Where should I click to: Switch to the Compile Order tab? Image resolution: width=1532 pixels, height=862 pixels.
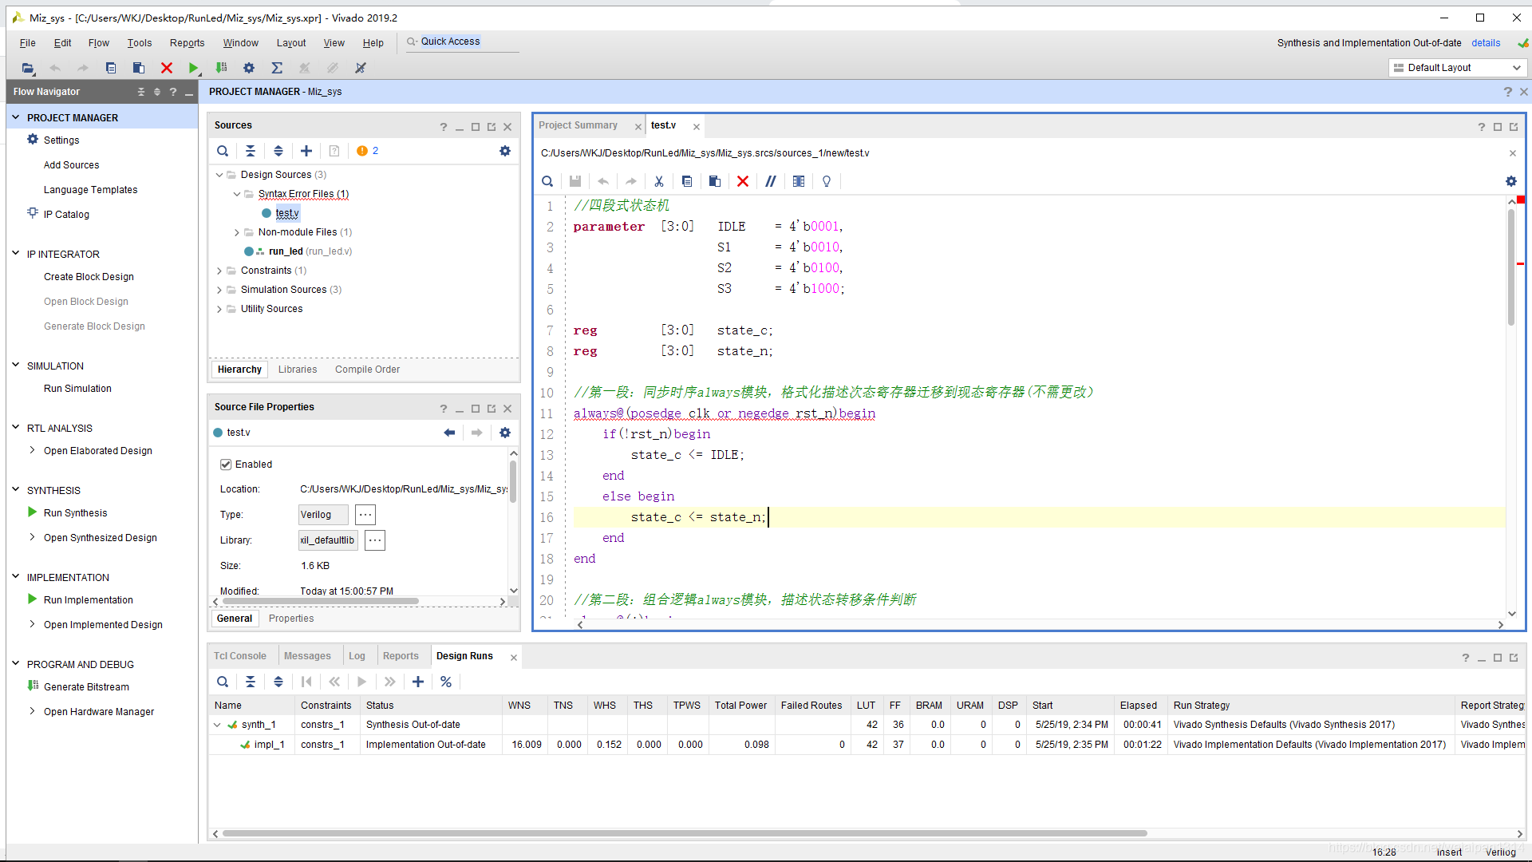click(367, 370)
